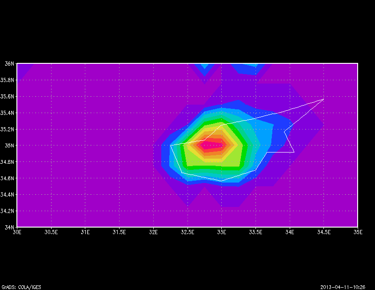Click the GrADS: COLA/IGES footer text
This screenshot has height=290, width=375.
coord(21,287)
